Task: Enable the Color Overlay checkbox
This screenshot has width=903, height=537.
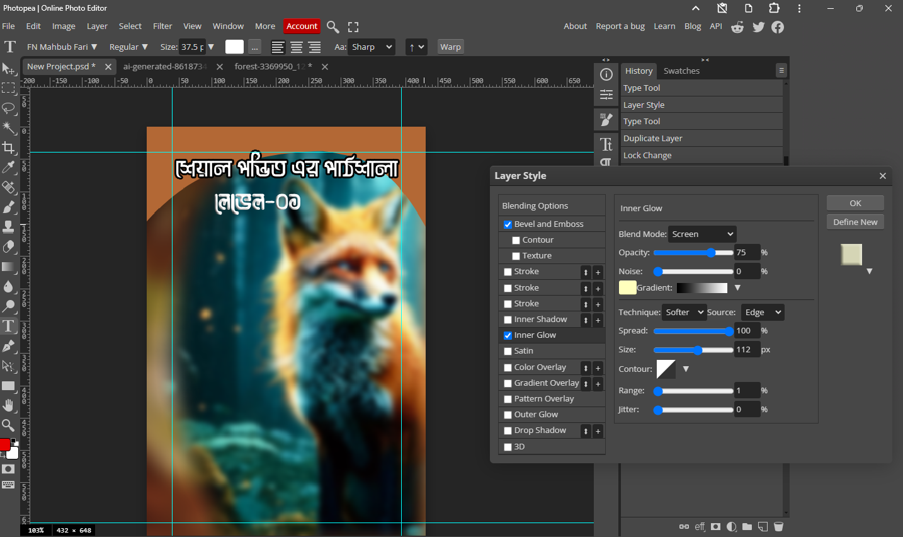Action: click(508, 367)
